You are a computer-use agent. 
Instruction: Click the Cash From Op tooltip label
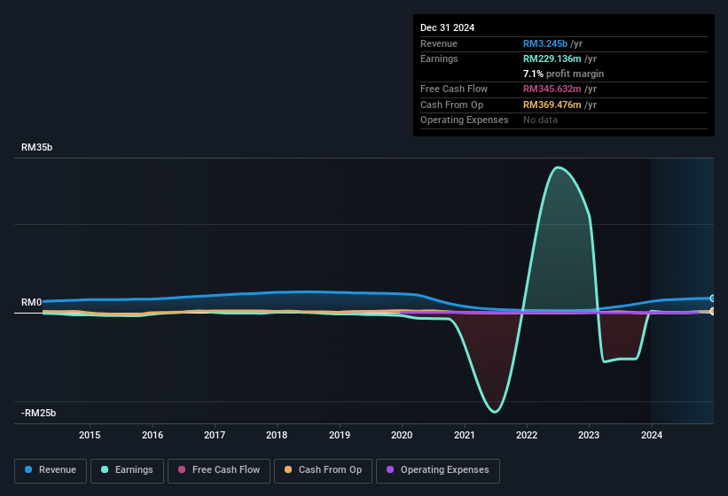tap(451, 105)
